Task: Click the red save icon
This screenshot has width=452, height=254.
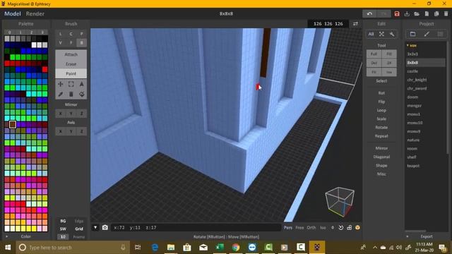Action: [x=397, y=14]
